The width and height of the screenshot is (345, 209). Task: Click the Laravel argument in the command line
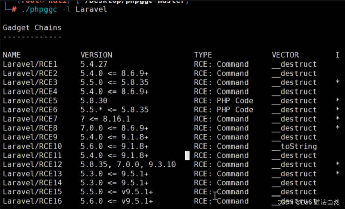(x=91, y=9)
